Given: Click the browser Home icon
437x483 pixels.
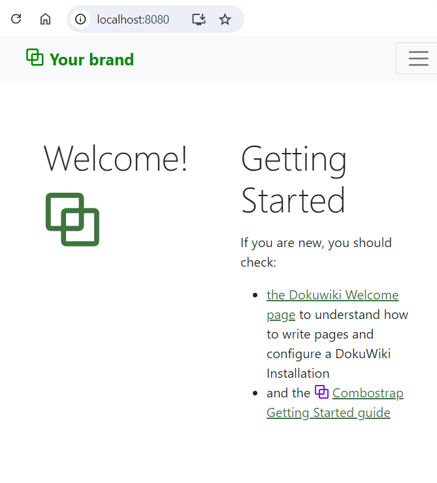Looking at the screenshot, I should tap(45, 19).
